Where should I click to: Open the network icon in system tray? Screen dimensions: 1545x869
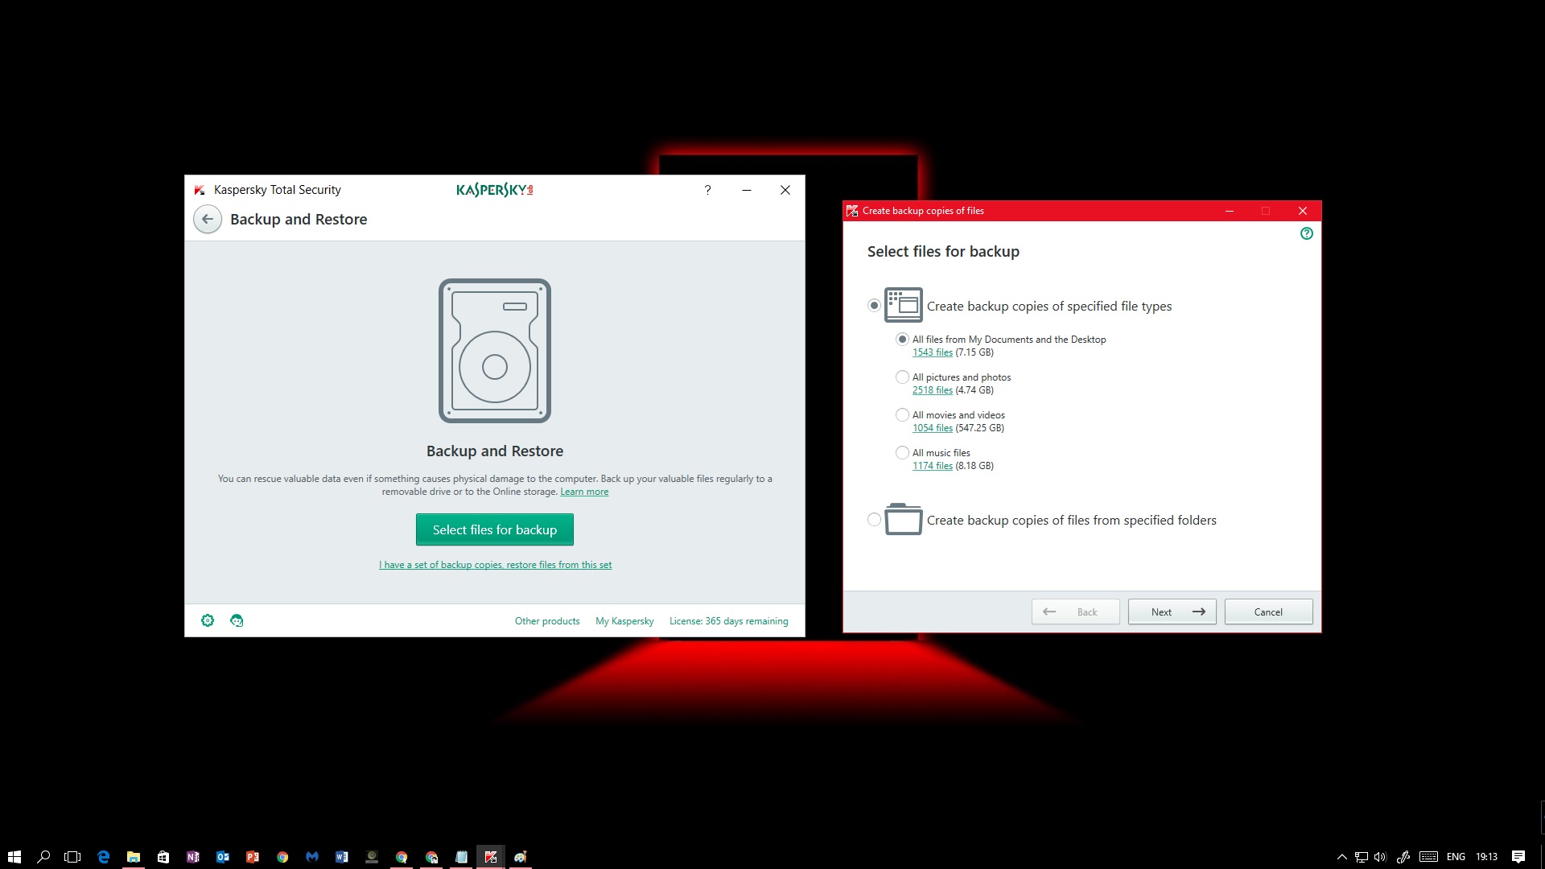(x=1361, y=857)
